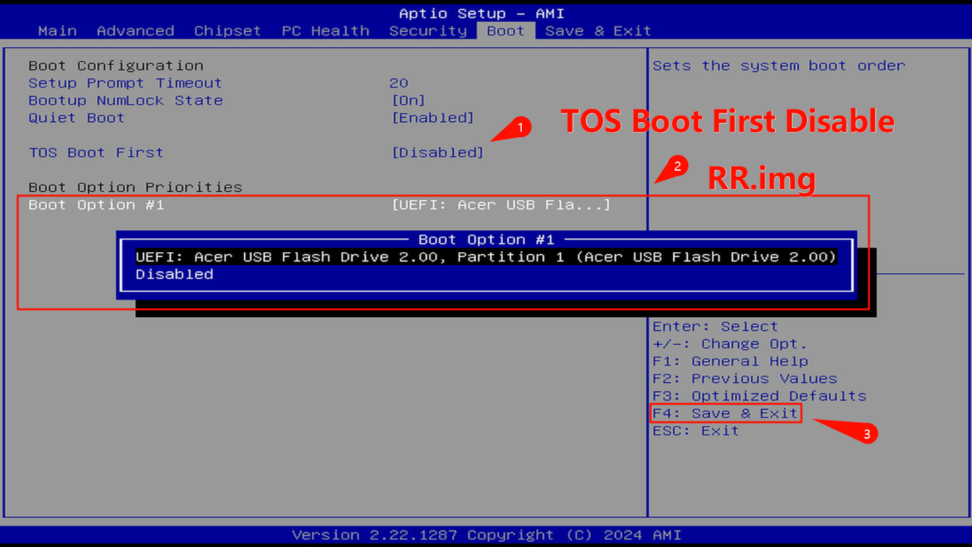Open the Save & Exit tab
Image resolution: width=972 pixels, height=547 pixels.
coord(598,31)
